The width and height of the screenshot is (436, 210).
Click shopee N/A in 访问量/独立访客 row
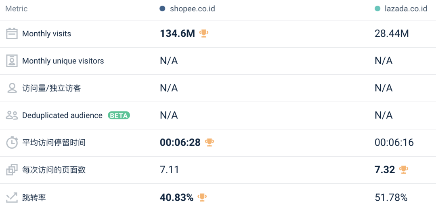pos(169,88)
